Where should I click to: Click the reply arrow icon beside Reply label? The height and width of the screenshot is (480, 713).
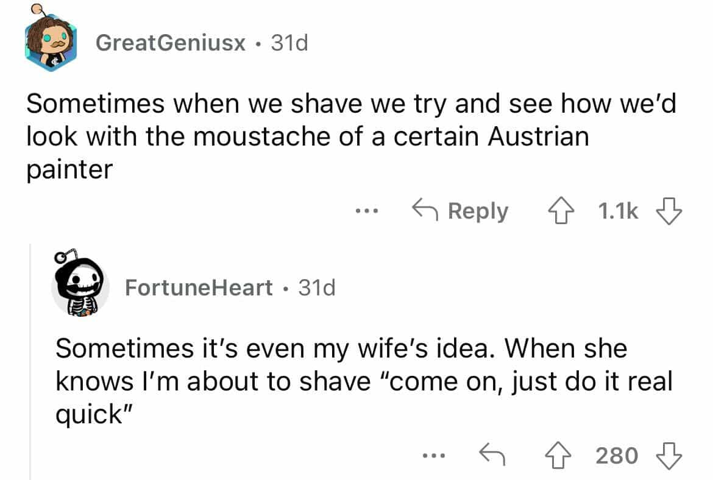click(x=425, y=212)
